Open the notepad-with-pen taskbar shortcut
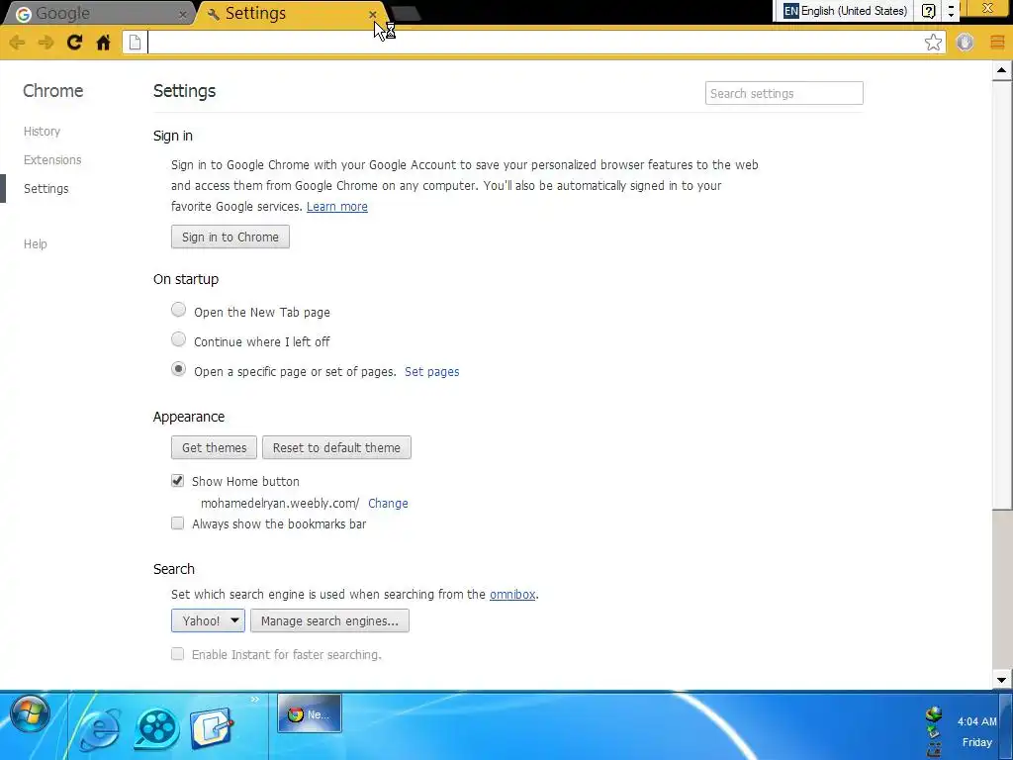 212,727
